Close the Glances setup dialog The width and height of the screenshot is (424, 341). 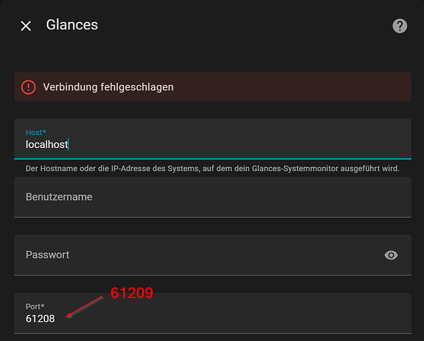[26, 26]
